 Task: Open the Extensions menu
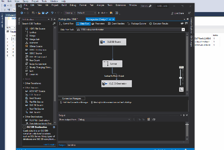tap(121, 5)
